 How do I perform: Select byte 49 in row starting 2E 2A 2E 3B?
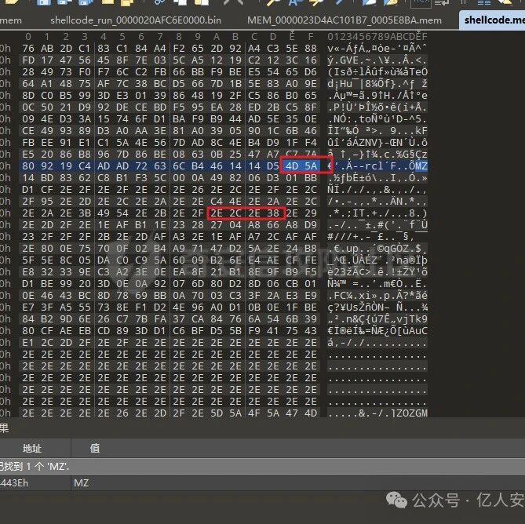pos(104,213)
